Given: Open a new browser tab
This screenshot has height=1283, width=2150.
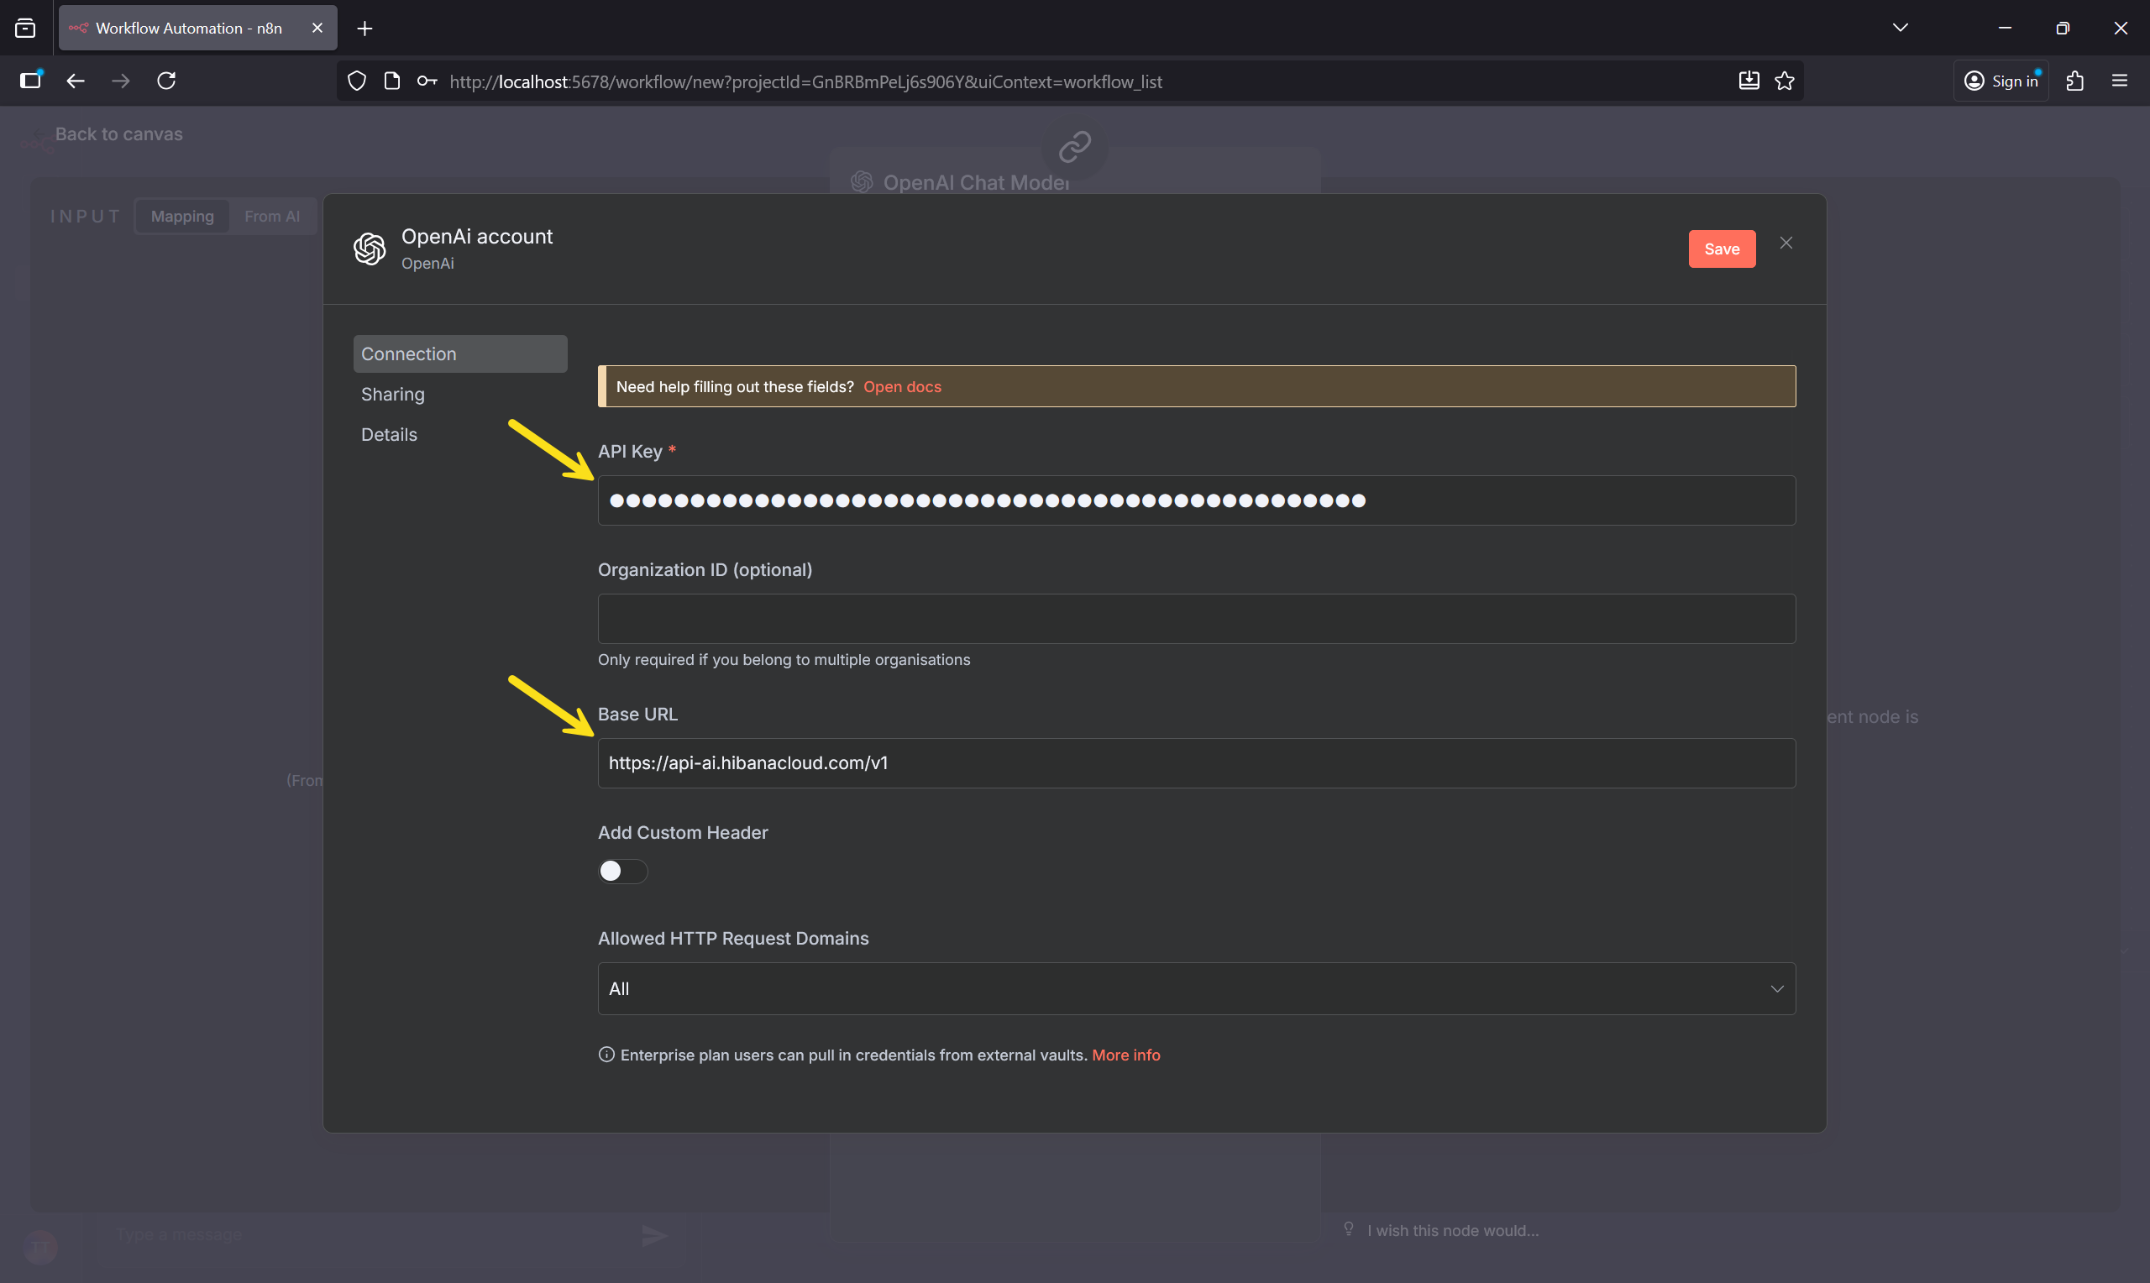Looking at the screenshot, I should click(x=364, y=29).
